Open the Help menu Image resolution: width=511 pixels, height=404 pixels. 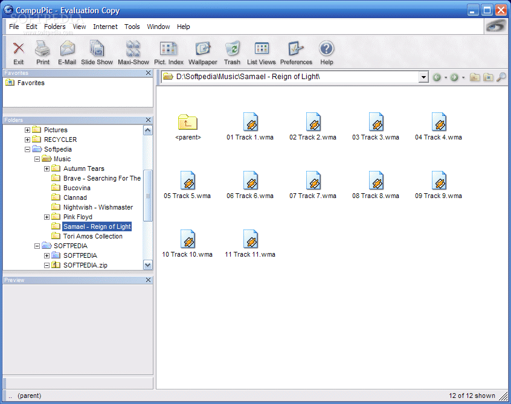click(184, 27)
